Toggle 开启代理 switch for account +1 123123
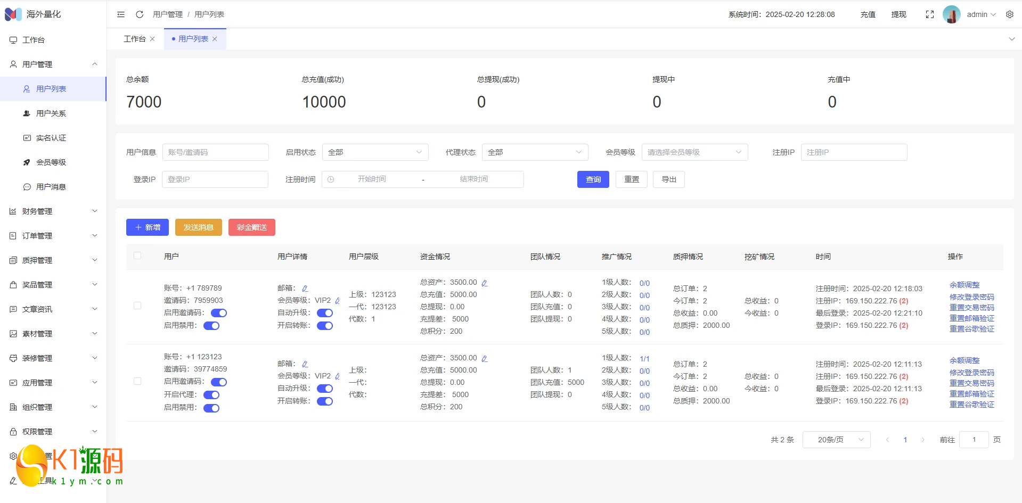Screen dimensions: 1022x503 pos(211,395)
